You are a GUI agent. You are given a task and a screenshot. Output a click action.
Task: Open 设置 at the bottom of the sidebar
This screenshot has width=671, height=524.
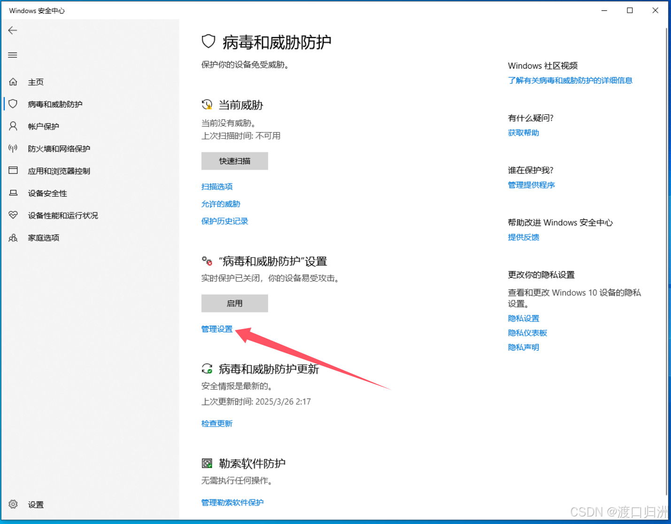36,505
